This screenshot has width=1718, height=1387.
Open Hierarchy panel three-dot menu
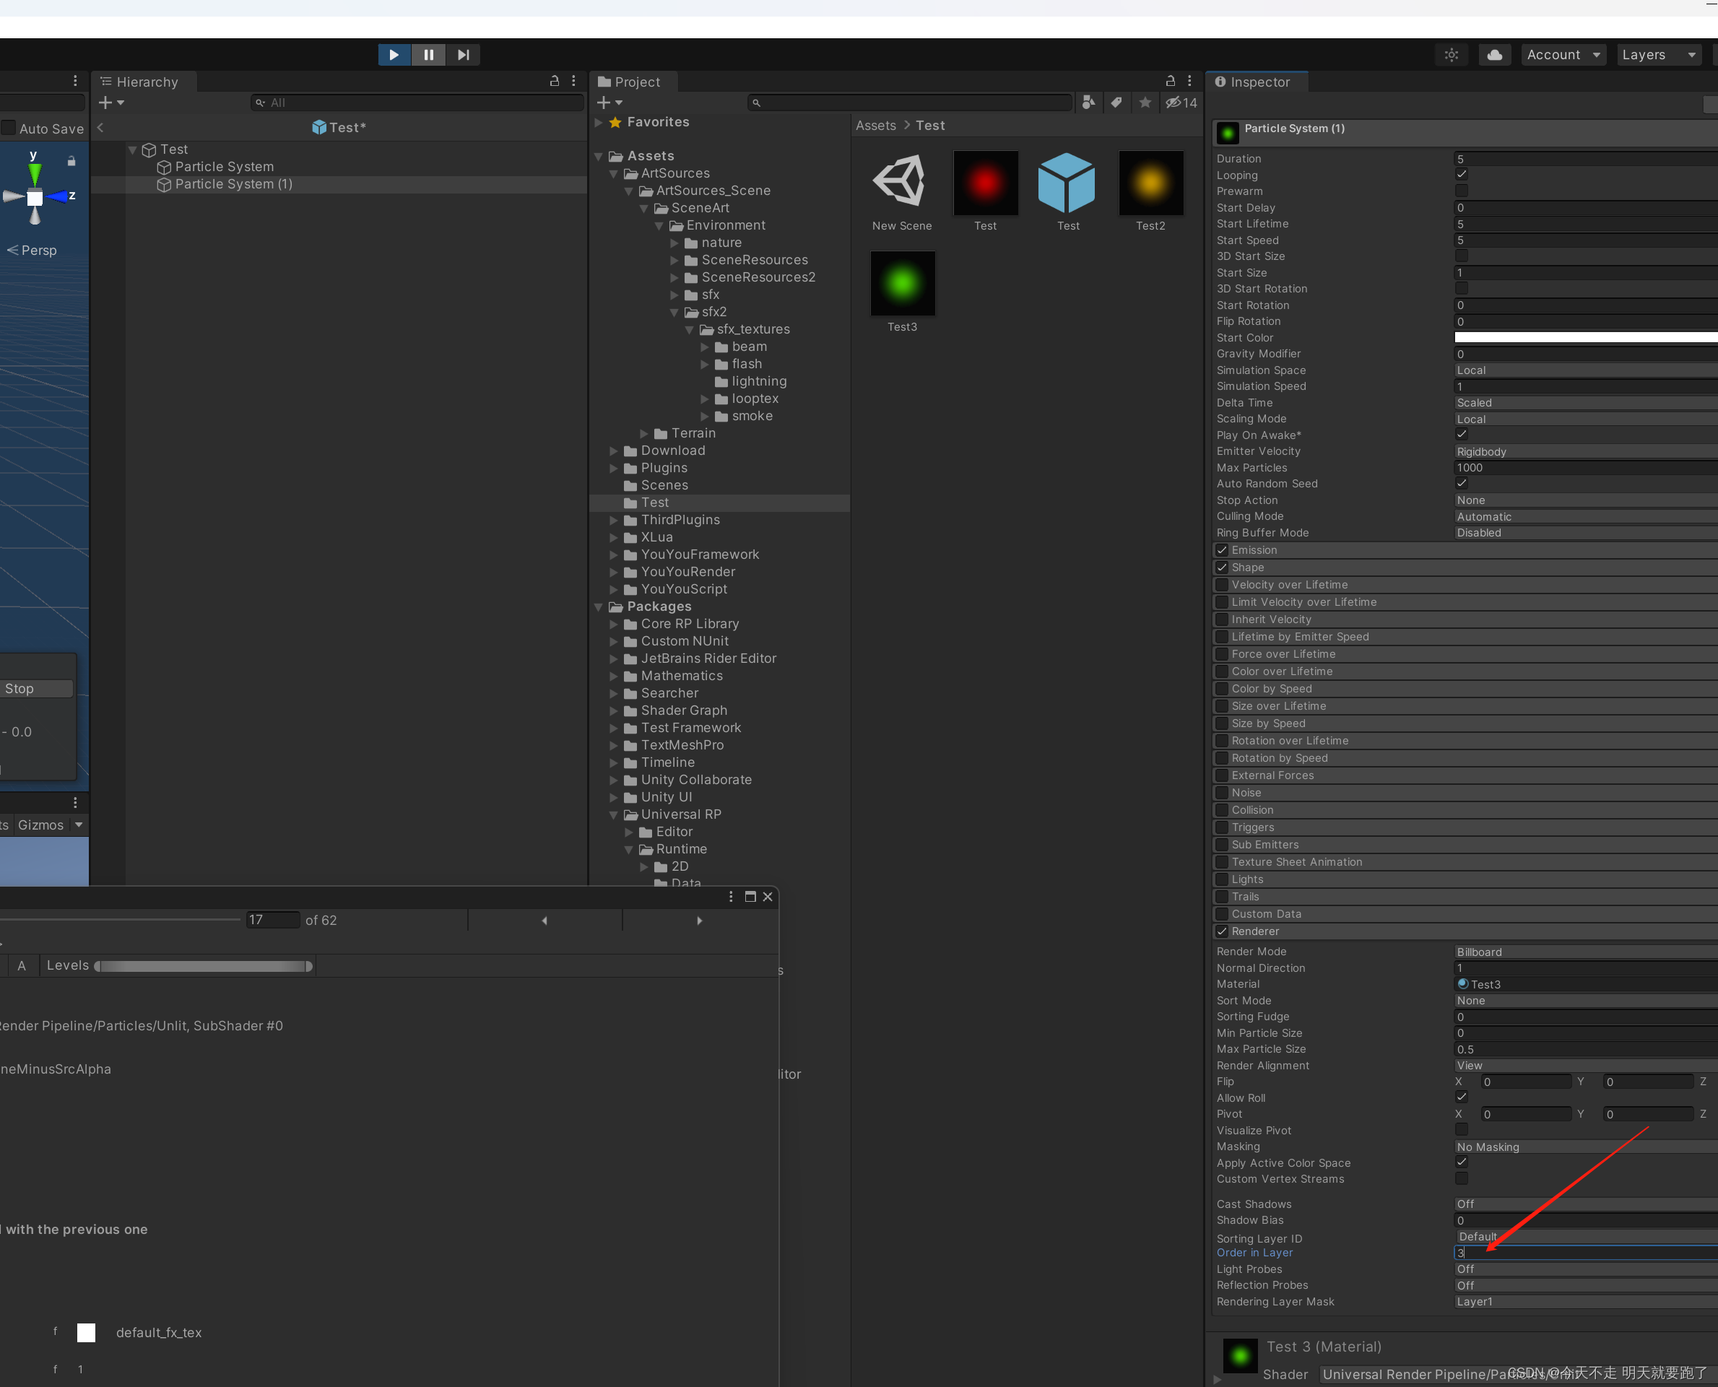click(573, 81)
